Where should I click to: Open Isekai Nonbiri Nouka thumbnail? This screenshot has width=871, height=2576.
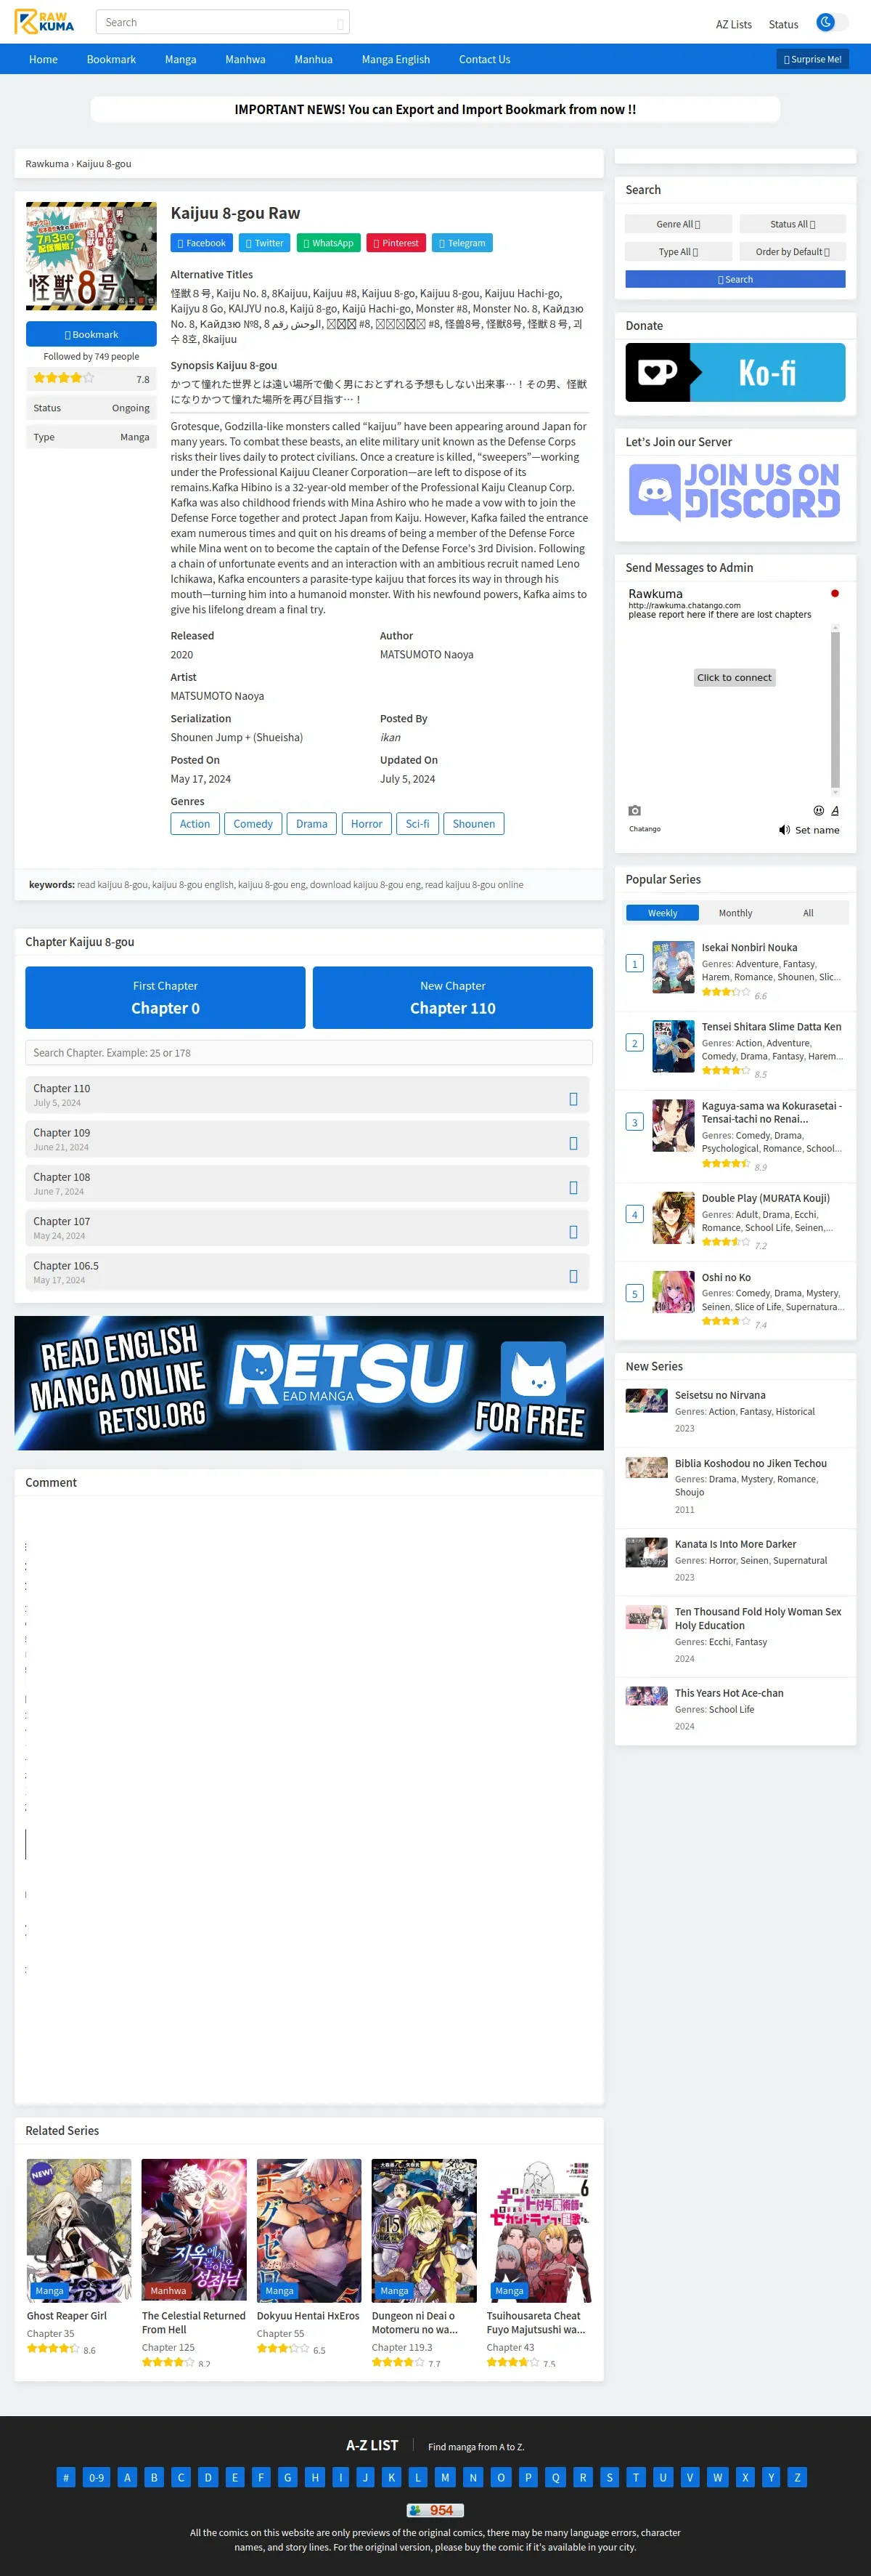(674, 967)
